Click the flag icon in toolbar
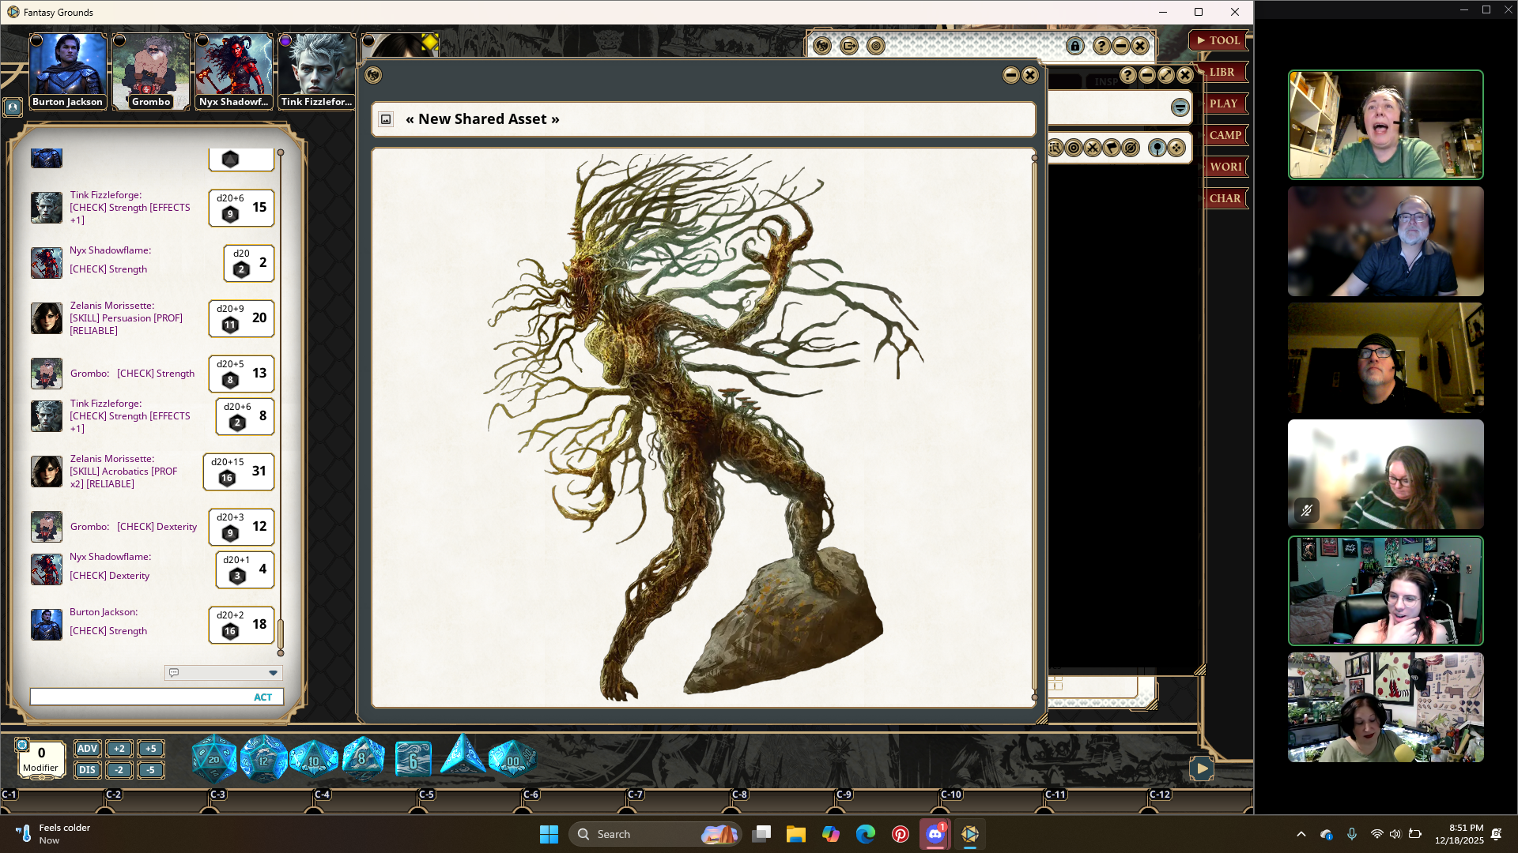 (1112, 148)
